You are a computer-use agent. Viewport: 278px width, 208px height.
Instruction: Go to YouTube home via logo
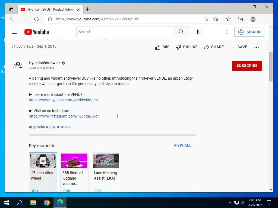(x=37, y=32)
